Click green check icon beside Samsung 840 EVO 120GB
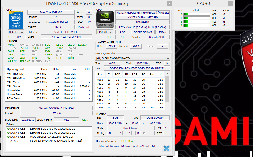253x157 pixels. coord(8,129)
